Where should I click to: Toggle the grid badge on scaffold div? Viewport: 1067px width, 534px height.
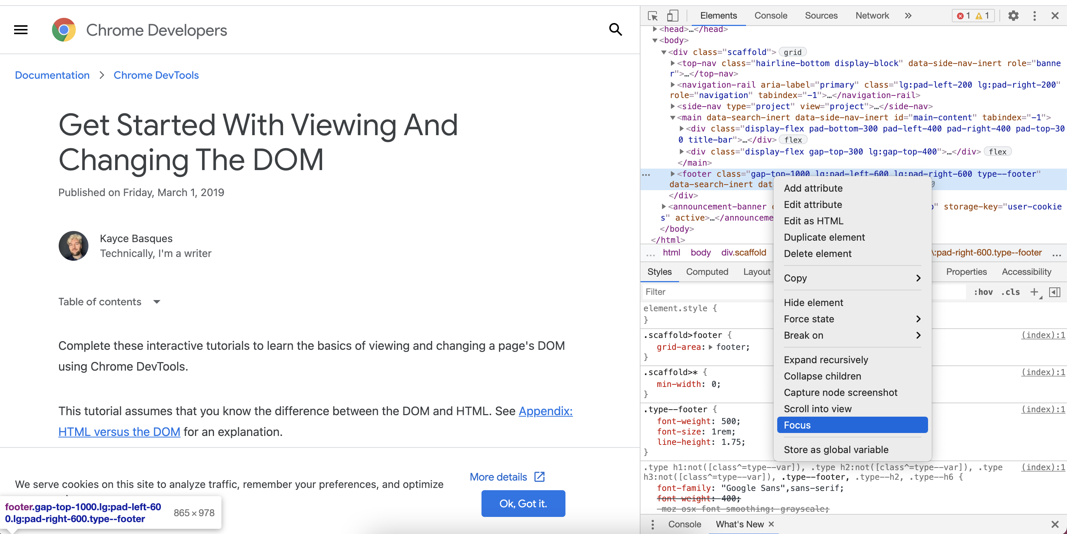click(x=792, y=52)
